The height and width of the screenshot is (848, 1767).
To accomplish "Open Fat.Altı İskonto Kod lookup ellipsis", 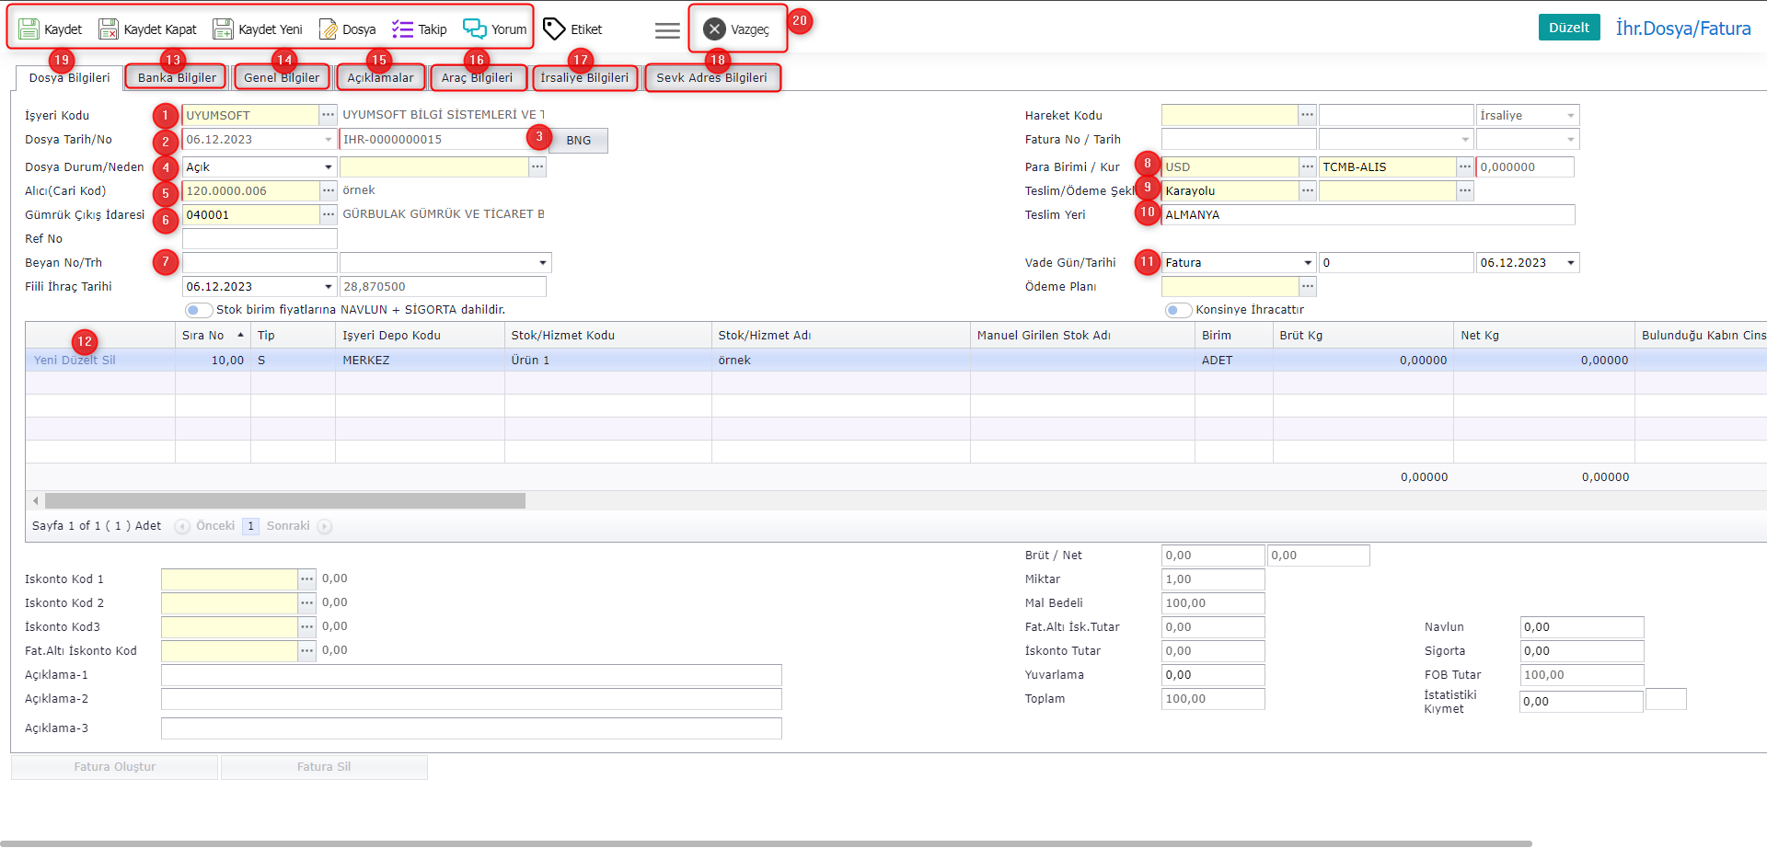I will click(307, 650).
